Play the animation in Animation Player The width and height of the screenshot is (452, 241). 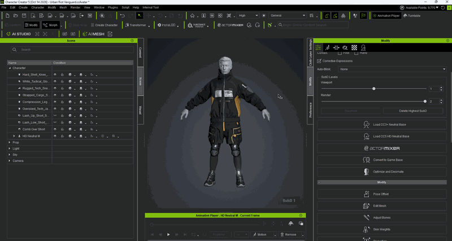coord(168,235)
